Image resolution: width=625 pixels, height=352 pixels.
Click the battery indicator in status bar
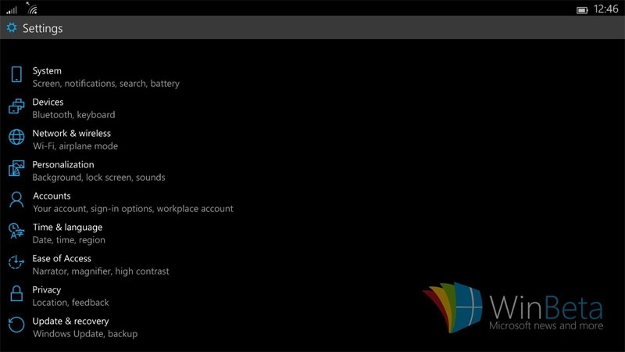[x=582, y=9]
